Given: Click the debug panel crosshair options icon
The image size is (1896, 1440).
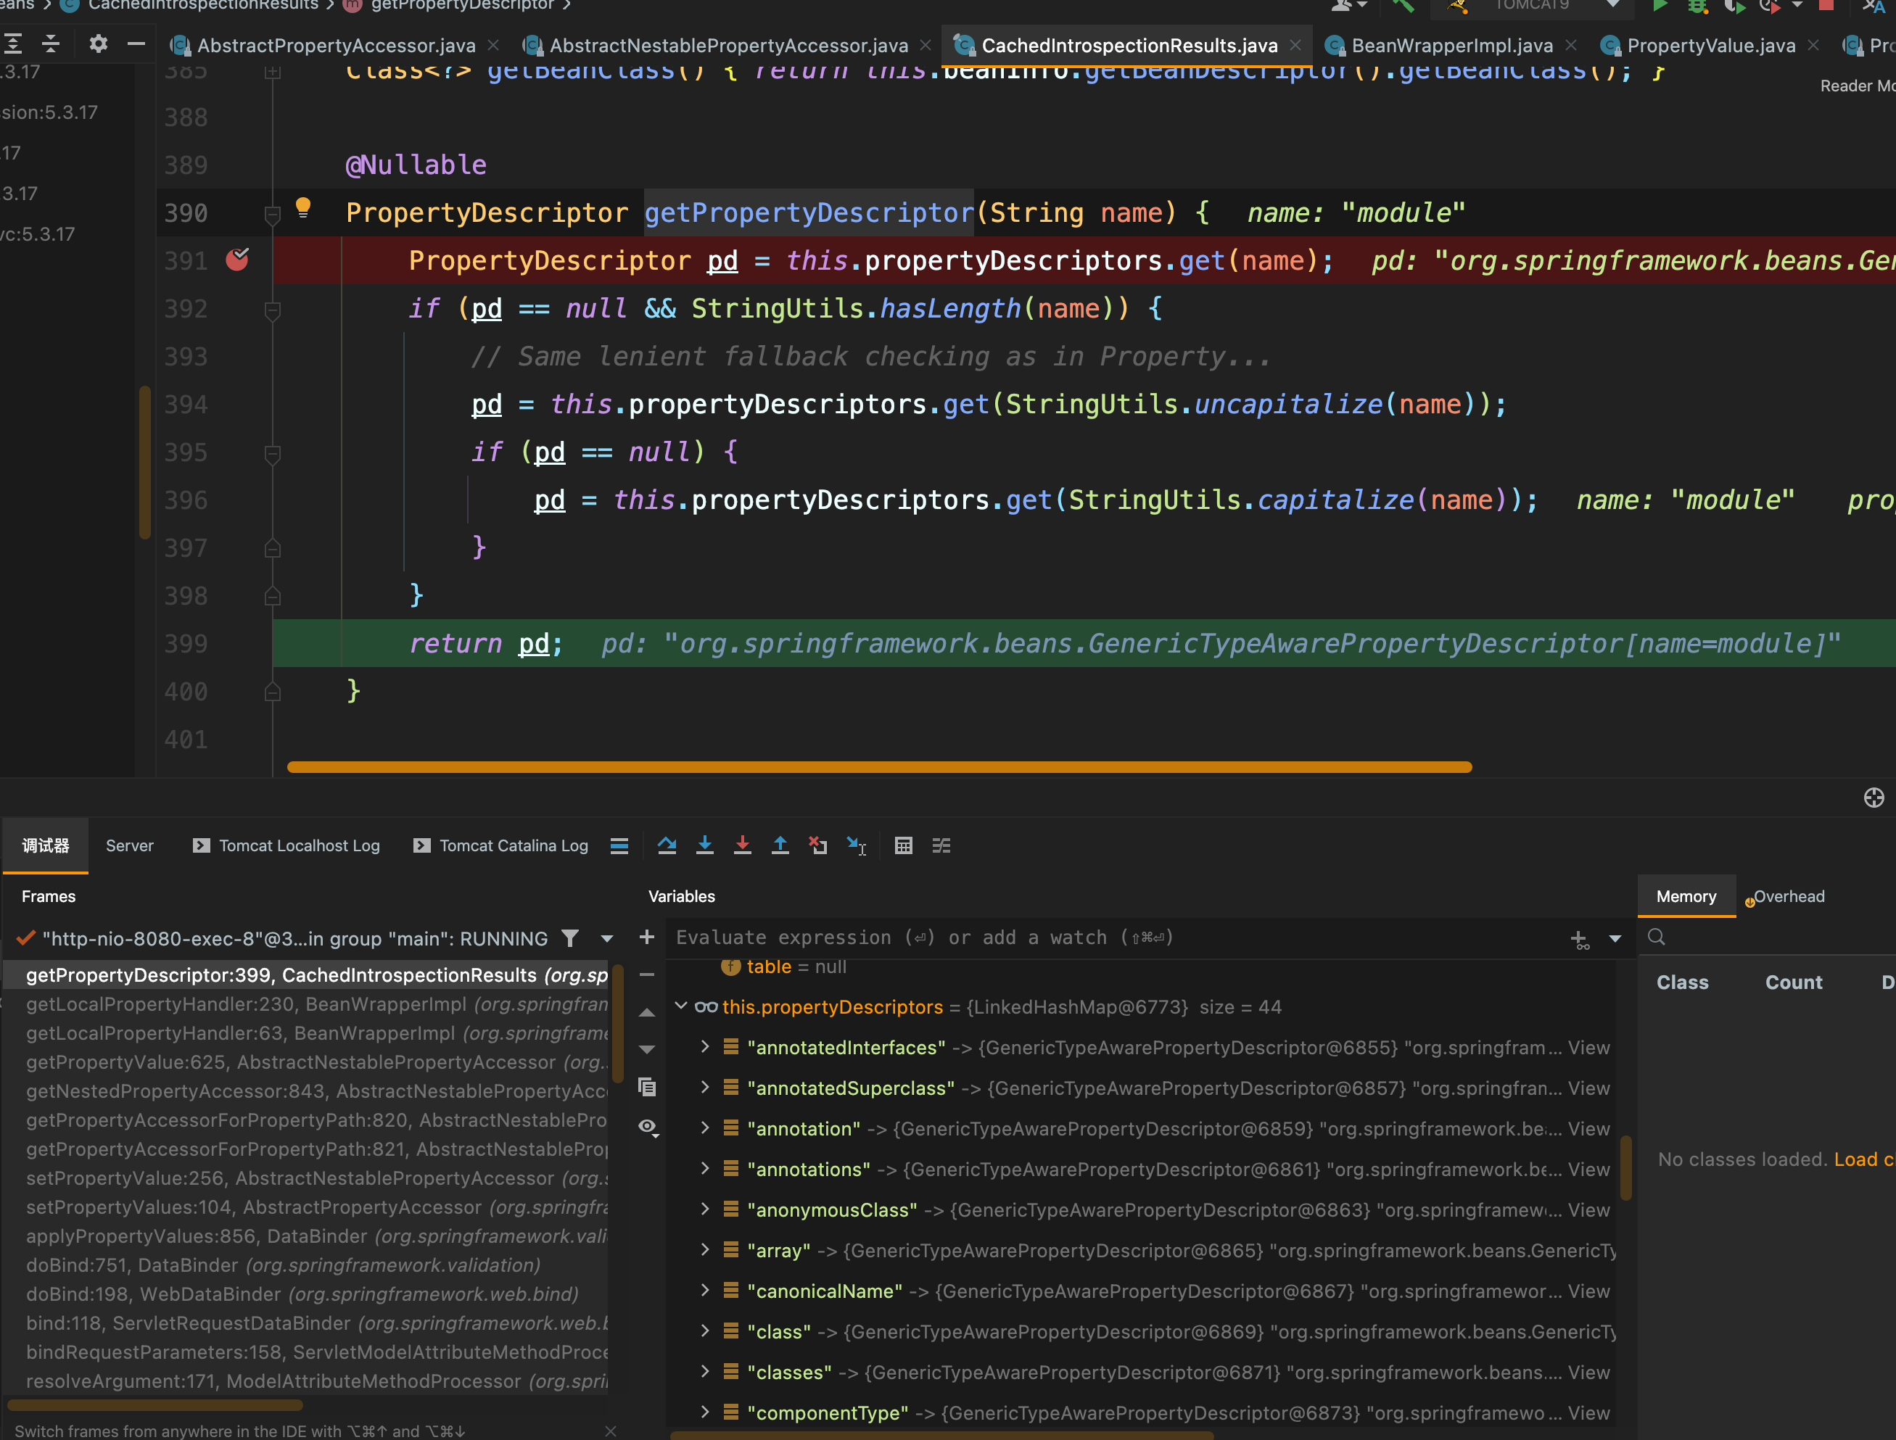Looking at the screenshot, I should pos(1874,797).
